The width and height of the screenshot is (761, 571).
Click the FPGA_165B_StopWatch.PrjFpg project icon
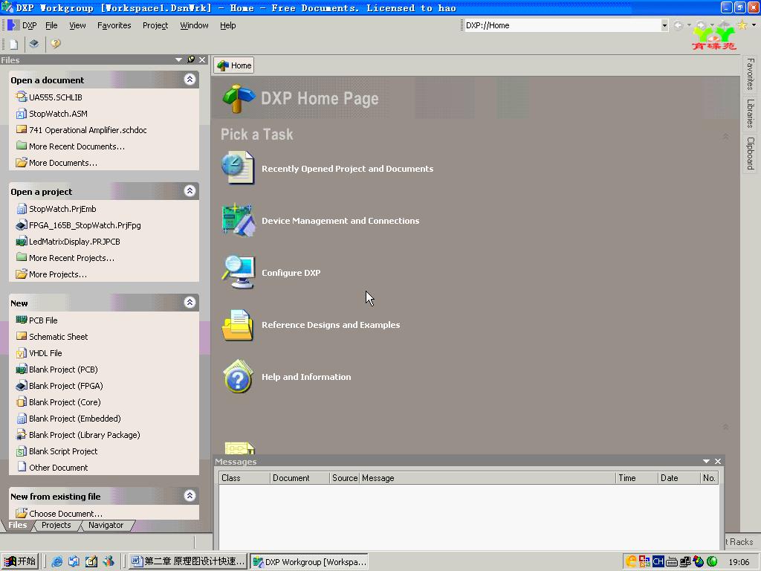tap(22, 225)
